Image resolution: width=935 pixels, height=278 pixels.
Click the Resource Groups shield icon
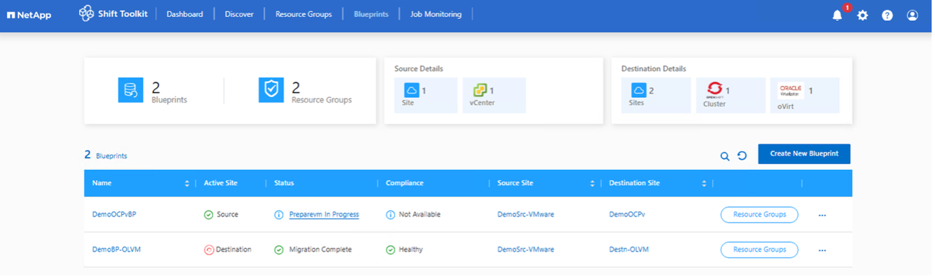[x=272, y=90]
